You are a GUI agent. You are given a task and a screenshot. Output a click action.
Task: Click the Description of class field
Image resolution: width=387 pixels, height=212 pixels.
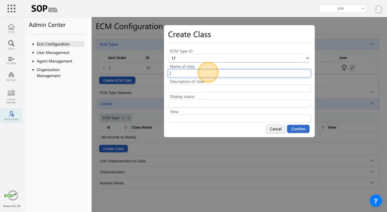click(239, 88)
